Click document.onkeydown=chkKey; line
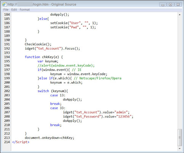184x153 pixels. [x=50, y=138]
